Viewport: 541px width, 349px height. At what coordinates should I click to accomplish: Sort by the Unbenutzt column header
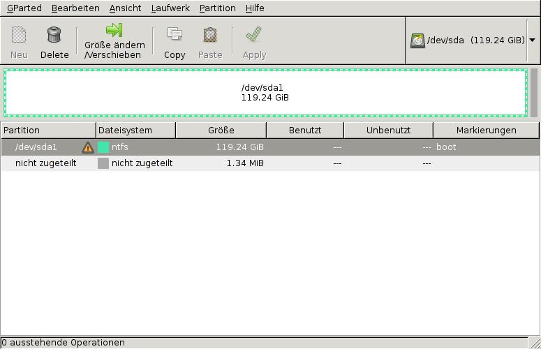pos(389,131)
